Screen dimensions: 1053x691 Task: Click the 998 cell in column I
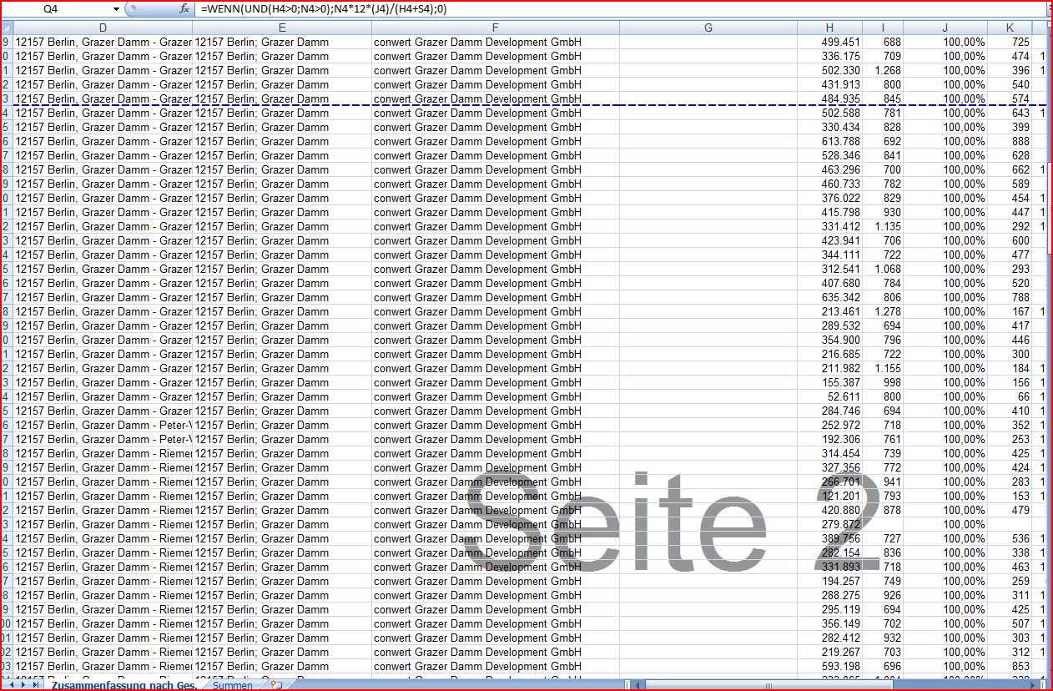[x=883, y=382]
